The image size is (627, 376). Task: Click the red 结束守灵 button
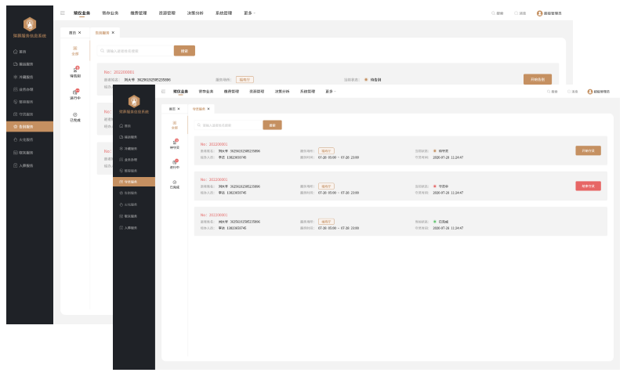click(588, 186)
